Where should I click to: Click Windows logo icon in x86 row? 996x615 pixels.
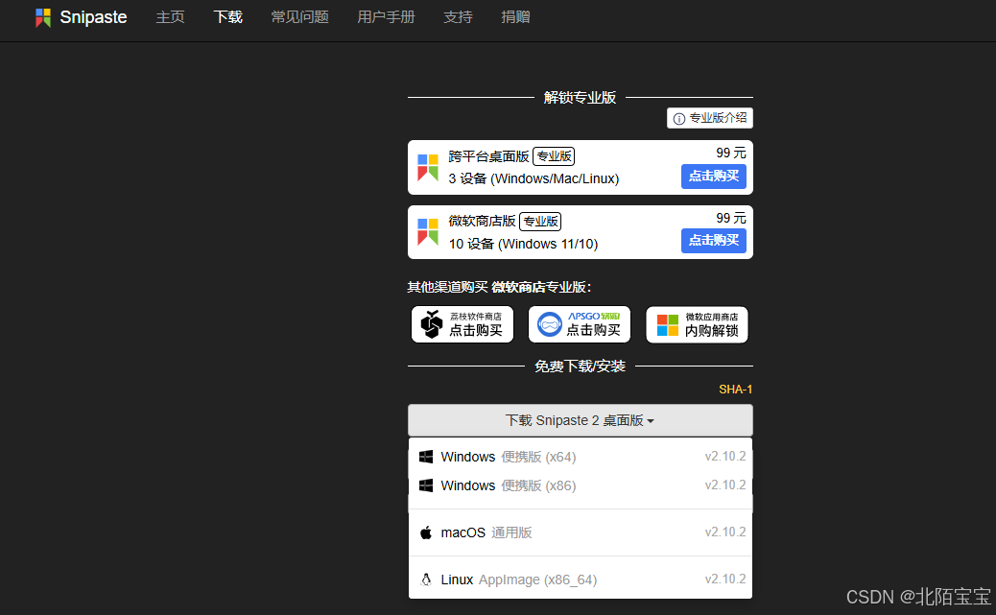coord(426,485)
